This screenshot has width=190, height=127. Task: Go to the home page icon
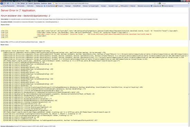click(x=13, y=3)
